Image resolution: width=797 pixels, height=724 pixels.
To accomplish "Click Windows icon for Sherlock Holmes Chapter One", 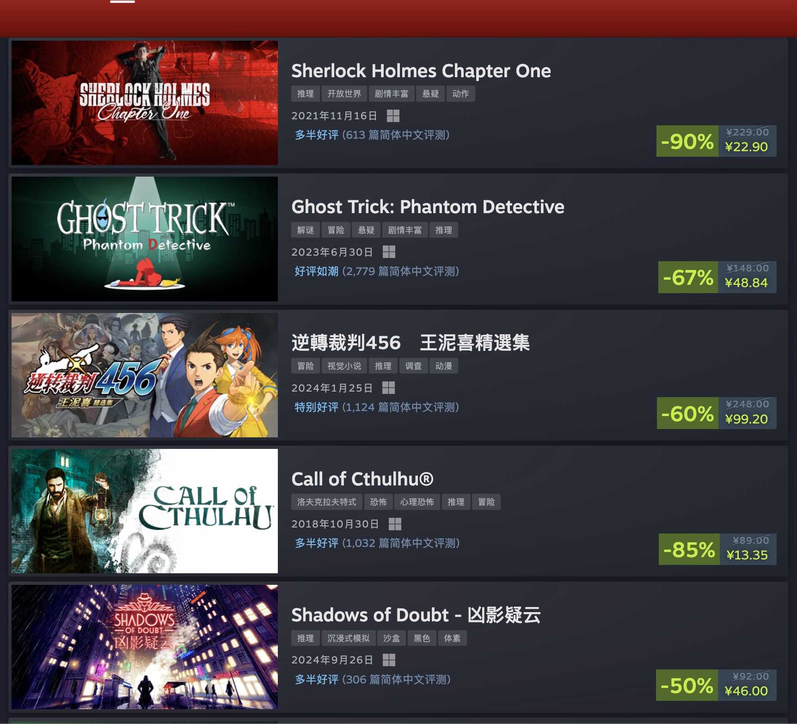I will [x=393, y=116].
